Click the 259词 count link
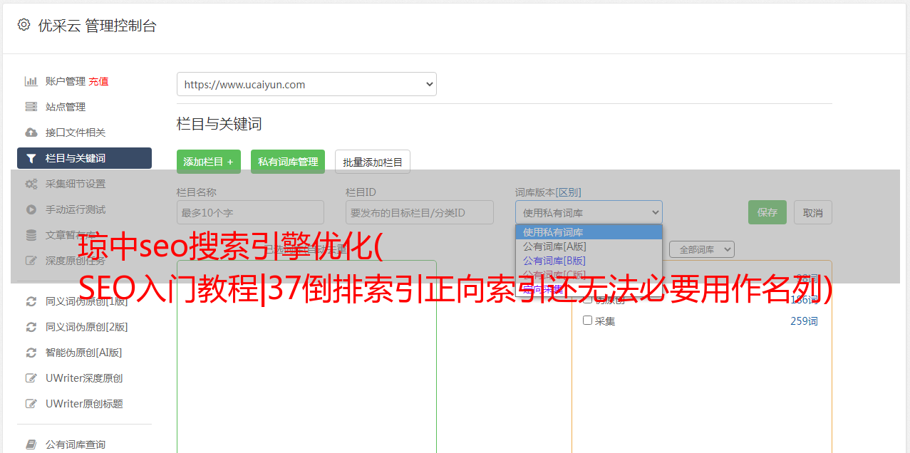Image resolution: width=910 pixels, height=453 pixels. tap(804, 321)
